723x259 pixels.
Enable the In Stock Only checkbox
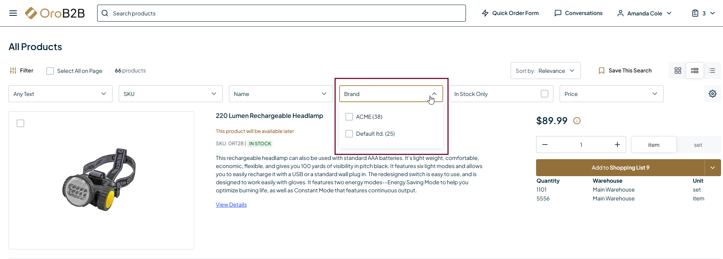tap(544, 94)
